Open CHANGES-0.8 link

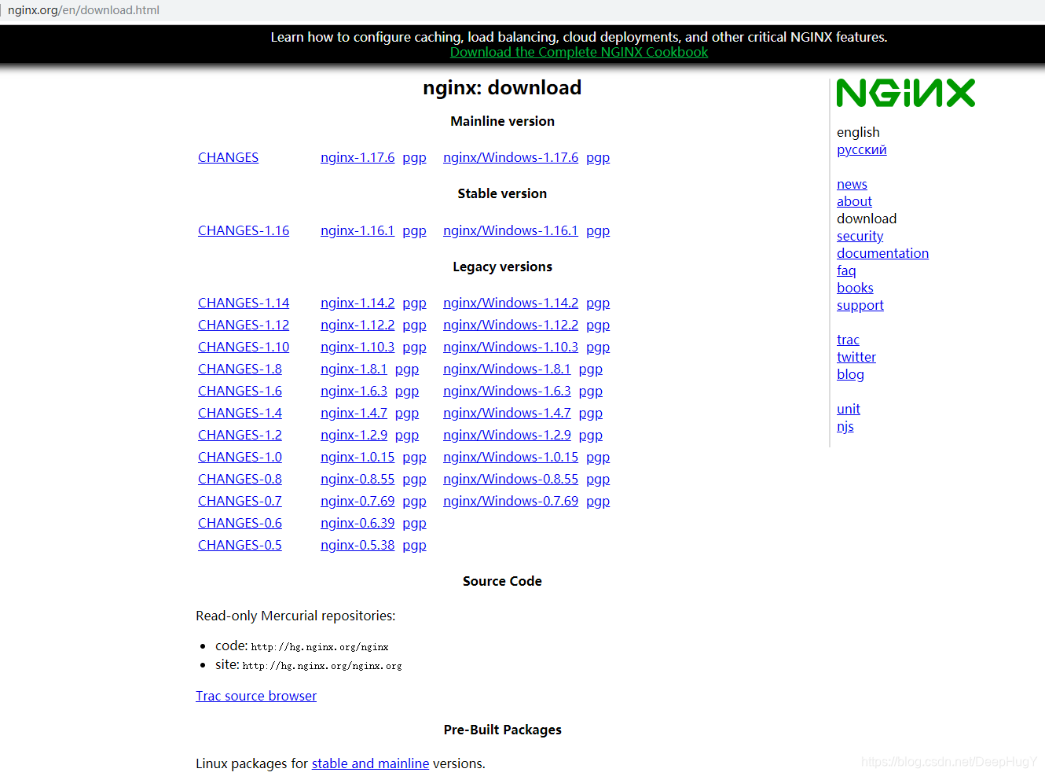(x=240, y=479)
